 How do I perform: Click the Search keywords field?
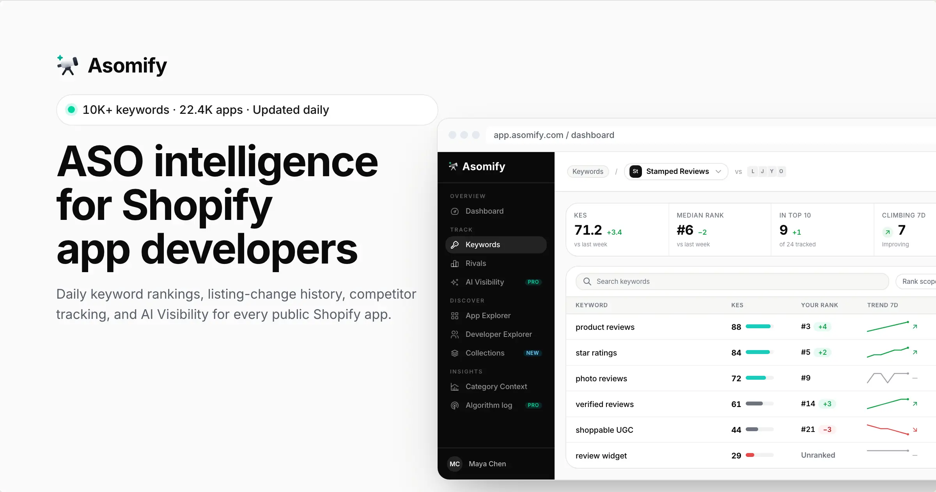732,281
